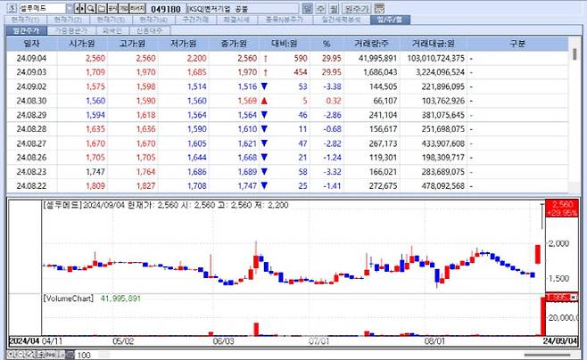This screenshot has width=587, height=360.
Task: Open the 종목N분주가 tab
Action: [285, 20]
